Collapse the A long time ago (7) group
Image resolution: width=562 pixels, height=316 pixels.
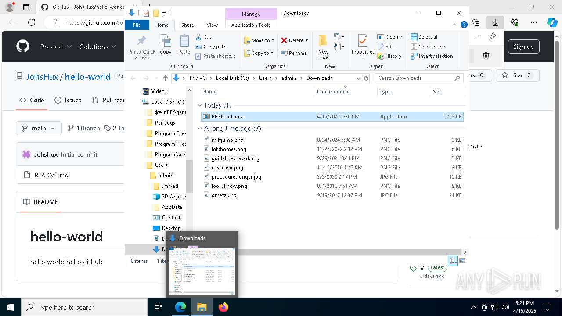point(200,129)
